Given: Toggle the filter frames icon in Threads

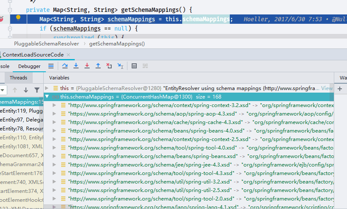Looking at the screenshot, I should [37, 90].
